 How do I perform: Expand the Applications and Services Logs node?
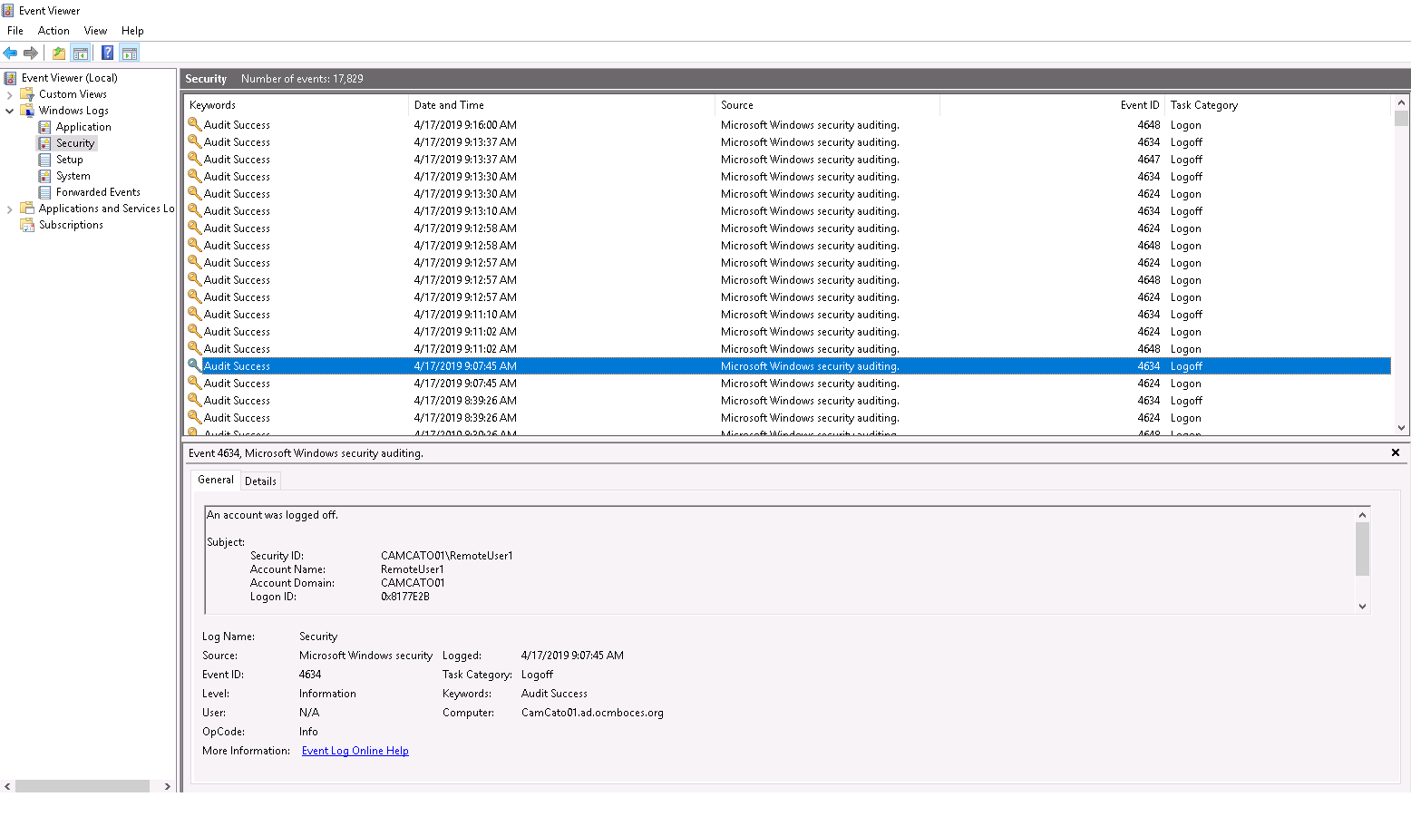point(10,209)
